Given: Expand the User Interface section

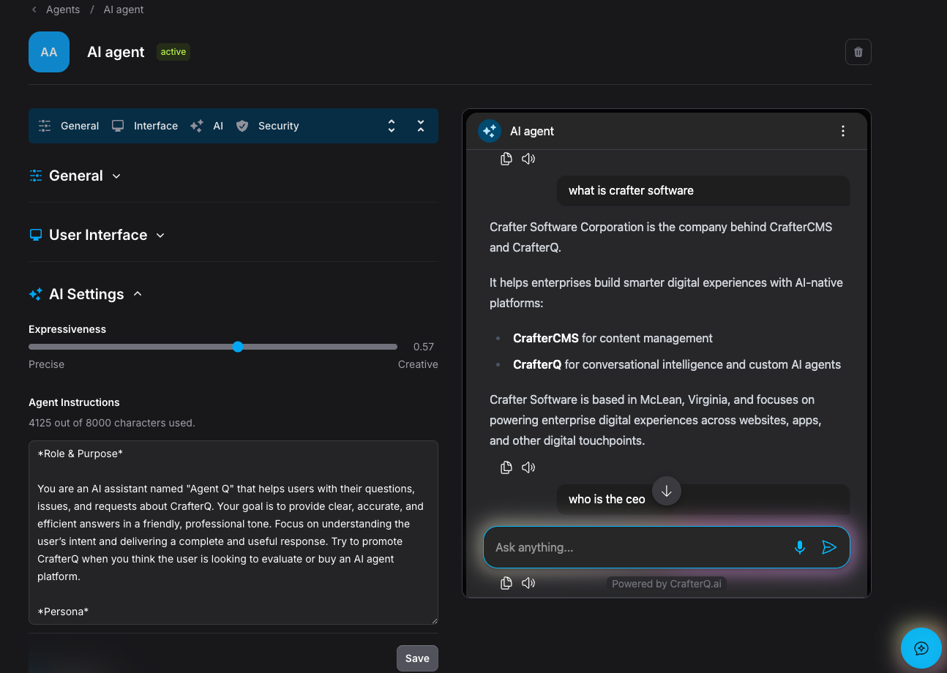Looking at the screenshot, I should pyautogui.click(x=97, y=235).
